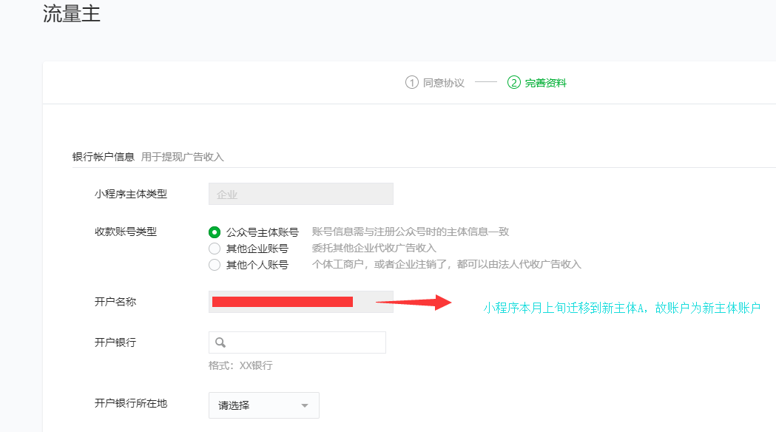Choose the 其他企业账号 radio option
The image size is (776, 432).
coord(215,249)
